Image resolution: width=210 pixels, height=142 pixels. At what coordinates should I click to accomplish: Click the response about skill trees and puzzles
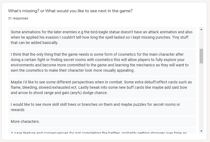click(x=102, y=107)
